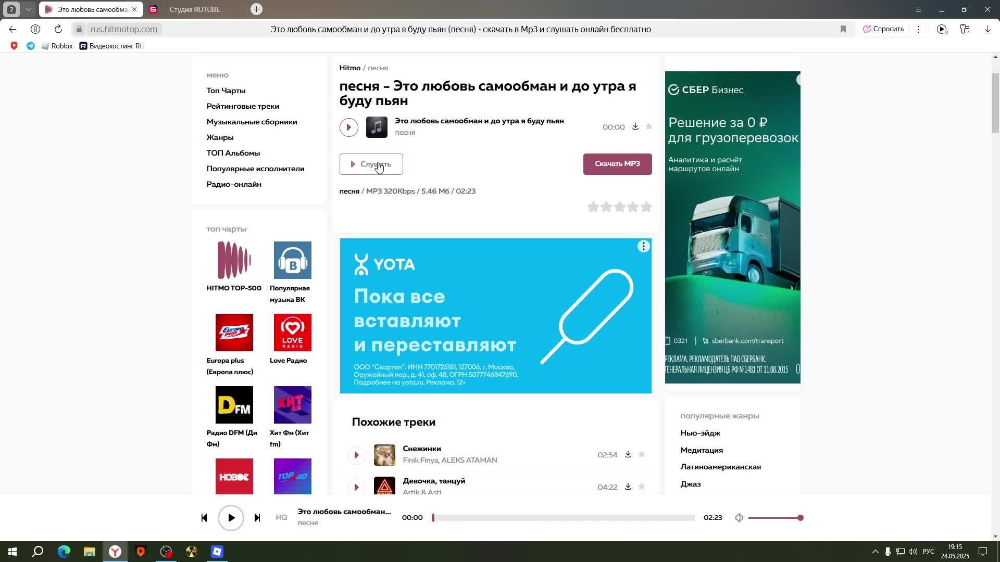Download Девочка, танцуй track

[x=628, y=487]
